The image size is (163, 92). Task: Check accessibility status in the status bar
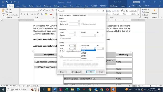coord(35,86)
